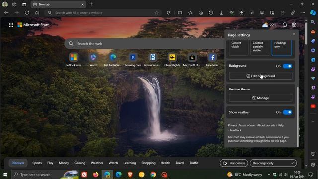Viewport: 318px width, 179px height.
Task: Click the Manage custom theme button
Action: click(260, 98)
